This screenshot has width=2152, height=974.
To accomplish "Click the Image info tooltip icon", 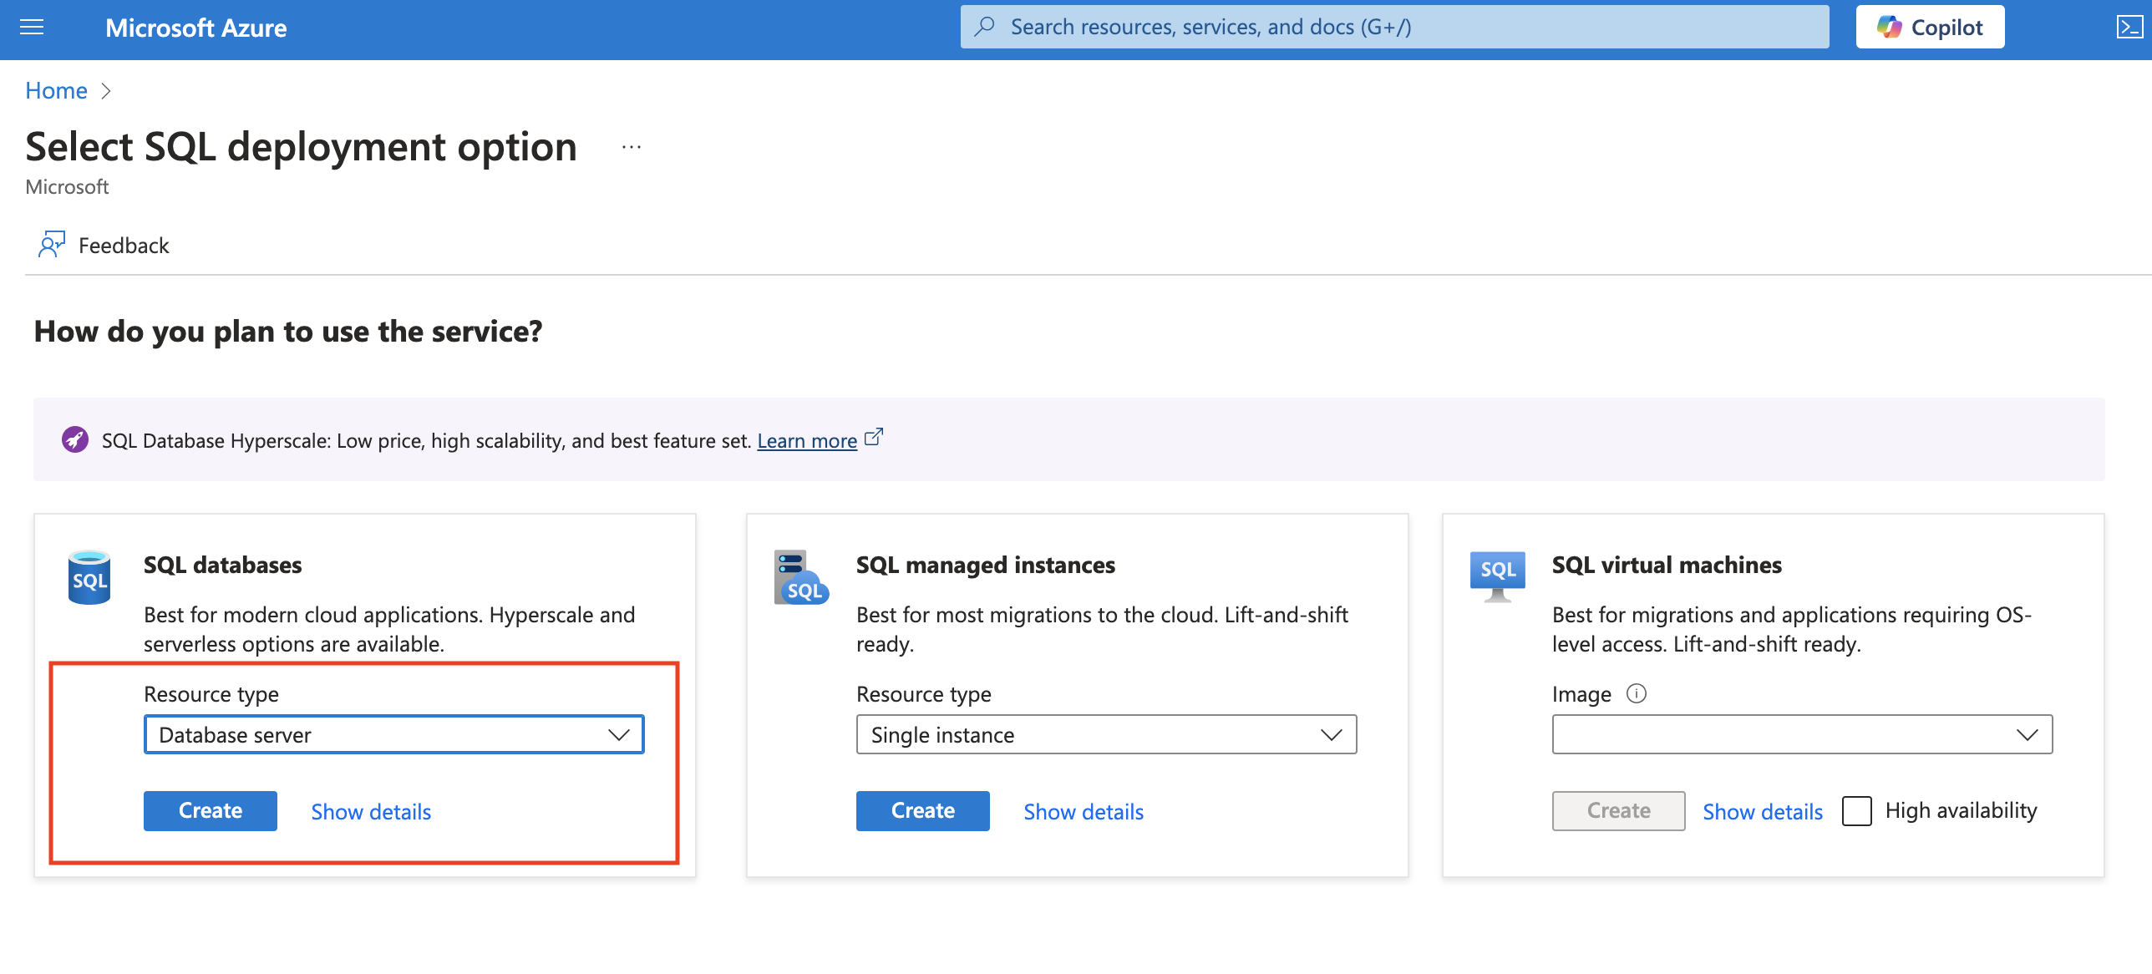I will (x=1637, y=693).
